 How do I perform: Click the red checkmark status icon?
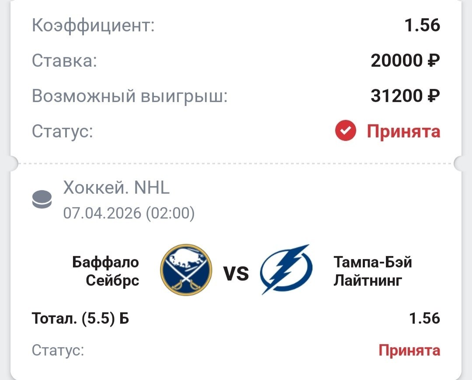[346, 131]
